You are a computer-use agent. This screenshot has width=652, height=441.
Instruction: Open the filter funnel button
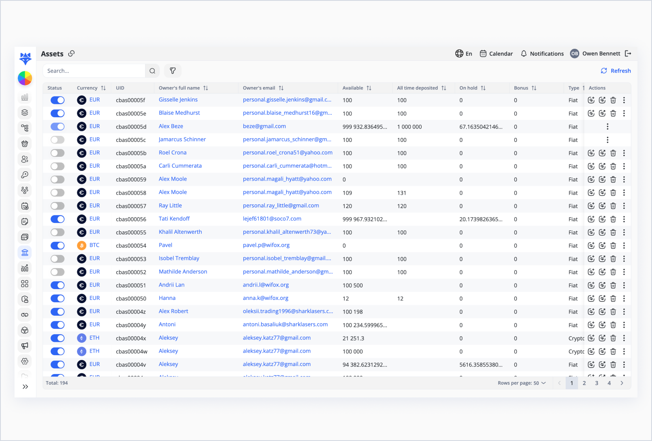click(173, 71)
